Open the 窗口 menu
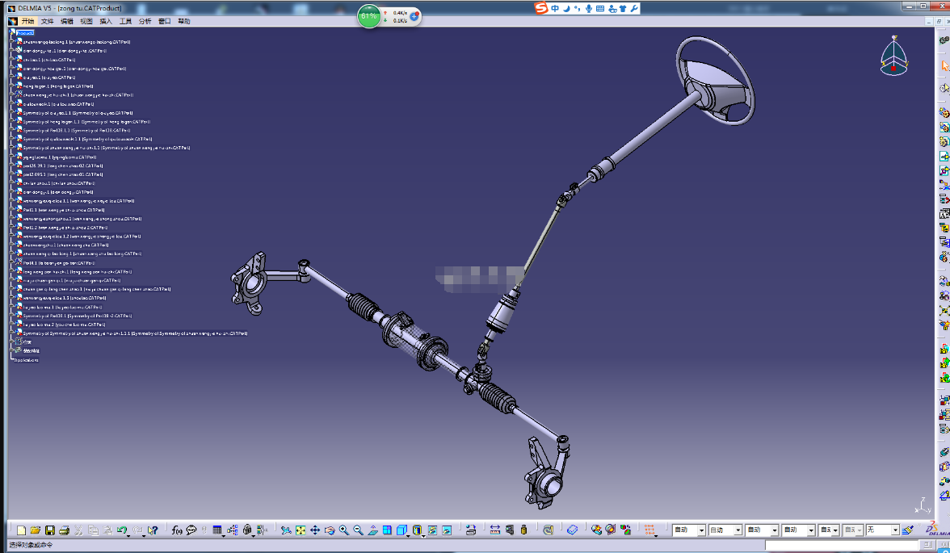 (164, 21)
